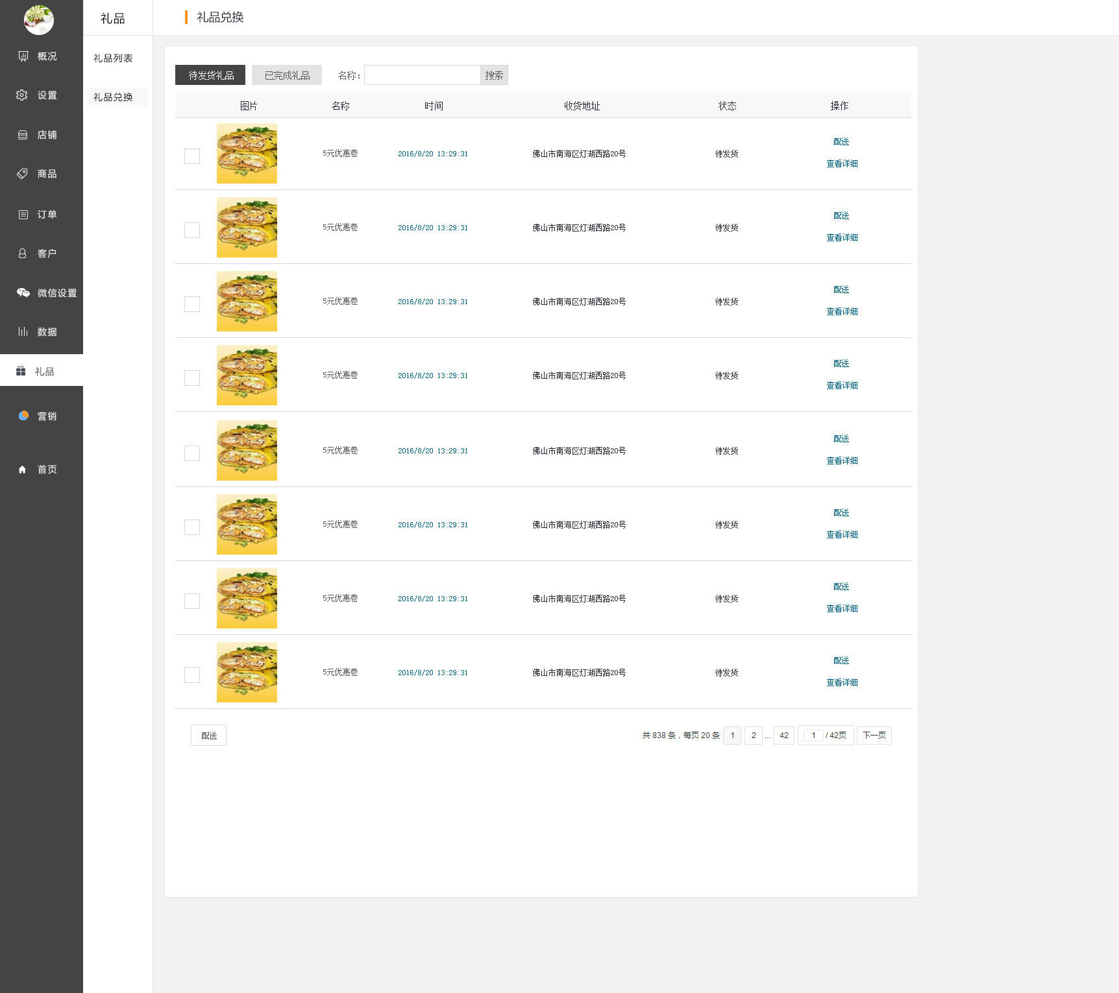
Task: Open 设置 settings gear icon
Action: (22, 95)
